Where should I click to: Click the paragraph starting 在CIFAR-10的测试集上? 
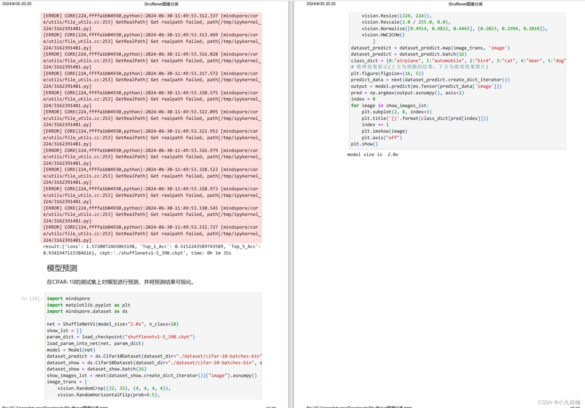click(x=121, y=282)
